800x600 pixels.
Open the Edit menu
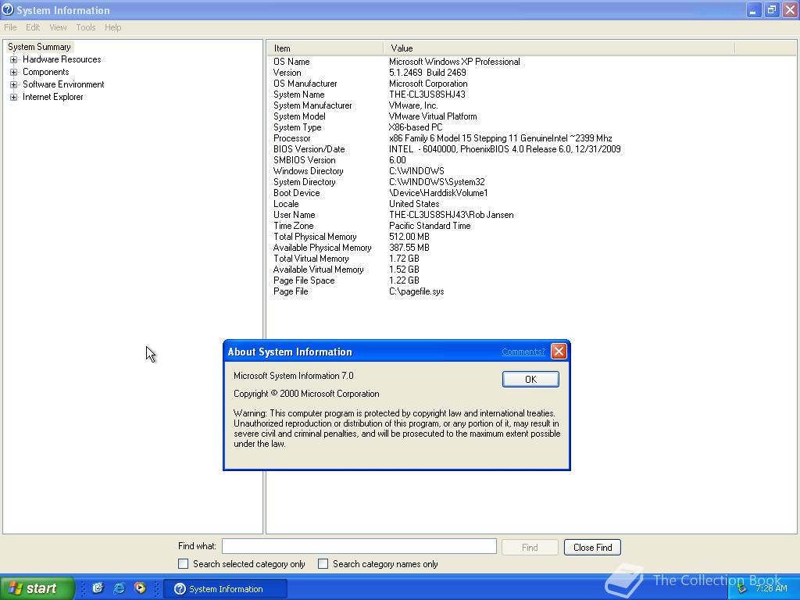(x=33, y=27)
